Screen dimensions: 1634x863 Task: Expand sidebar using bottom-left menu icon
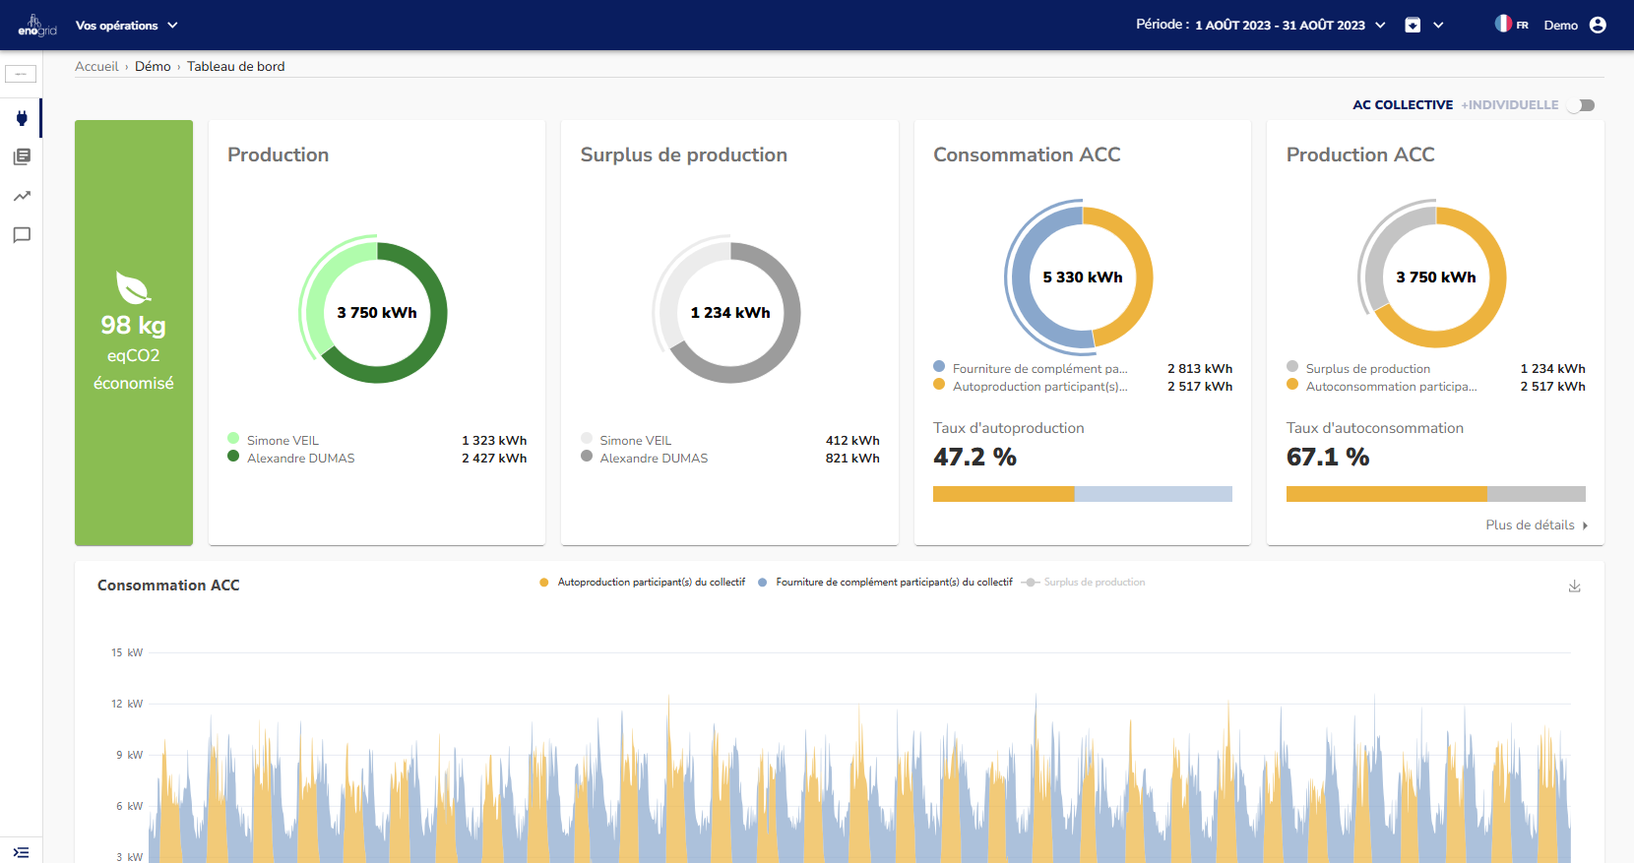point(22,852)
